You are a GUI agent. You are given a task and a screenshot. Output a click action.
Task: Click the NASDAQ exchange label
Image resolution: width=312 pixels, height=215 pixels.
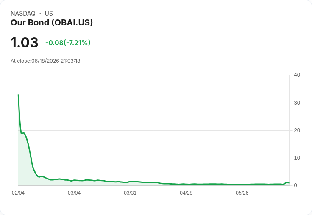pyautogui.click(x=23, y=14)
